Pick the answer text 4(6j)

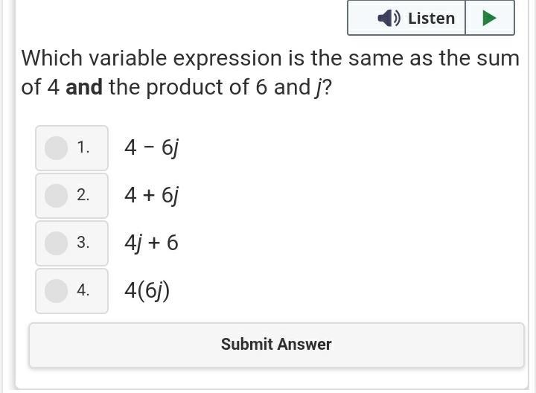pos(147,290)
